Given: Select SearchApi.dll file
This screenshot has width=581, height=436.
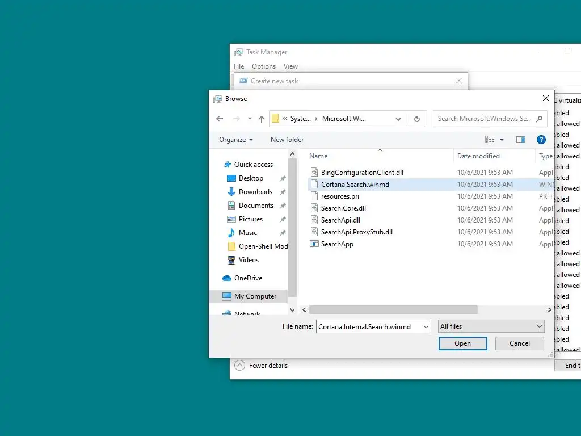Looking at the screenshot, I should [x=340, y=220].
